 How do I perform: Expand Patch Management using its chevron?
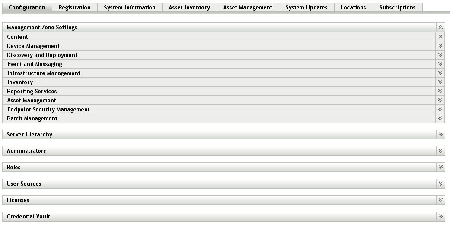(440, 119)
